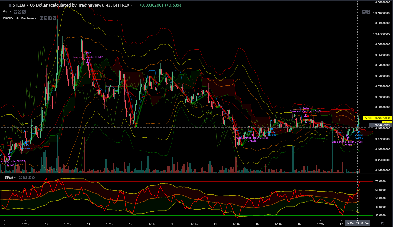Image resolution: width=393 pixels, height=227 pixels.
Task: Click the -32292 trade marker label
Action: [305, 108]
